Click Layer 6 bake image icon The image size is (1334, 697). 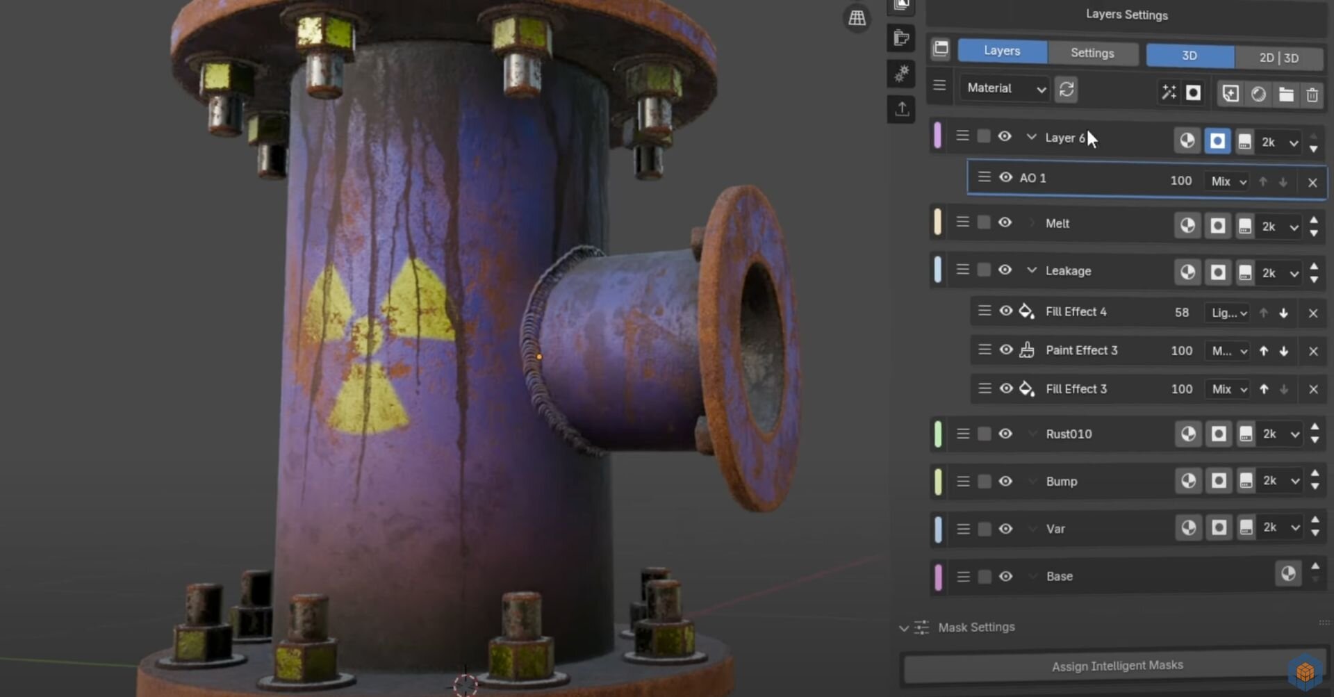pos(1244,142)
